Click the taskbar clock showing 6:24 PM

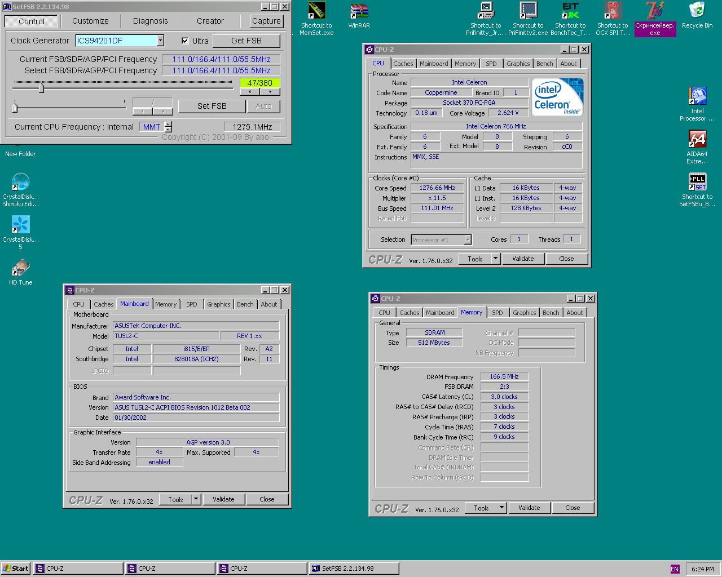(702, 569)
